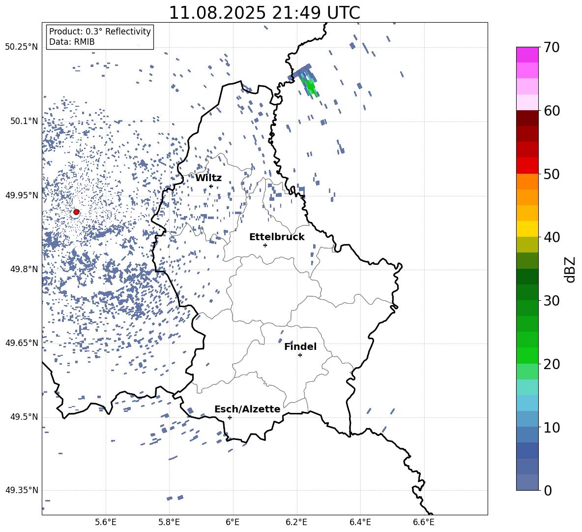The width and height of the screenshot is (582, 532).
Task: Click the colorbar label '70'
Action: point(552,47)
